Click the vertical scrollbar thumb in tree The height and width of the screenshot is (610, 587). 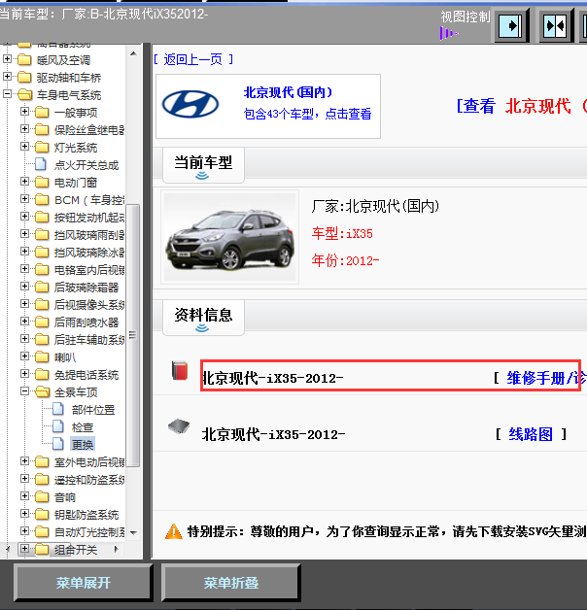pos(133,335)
